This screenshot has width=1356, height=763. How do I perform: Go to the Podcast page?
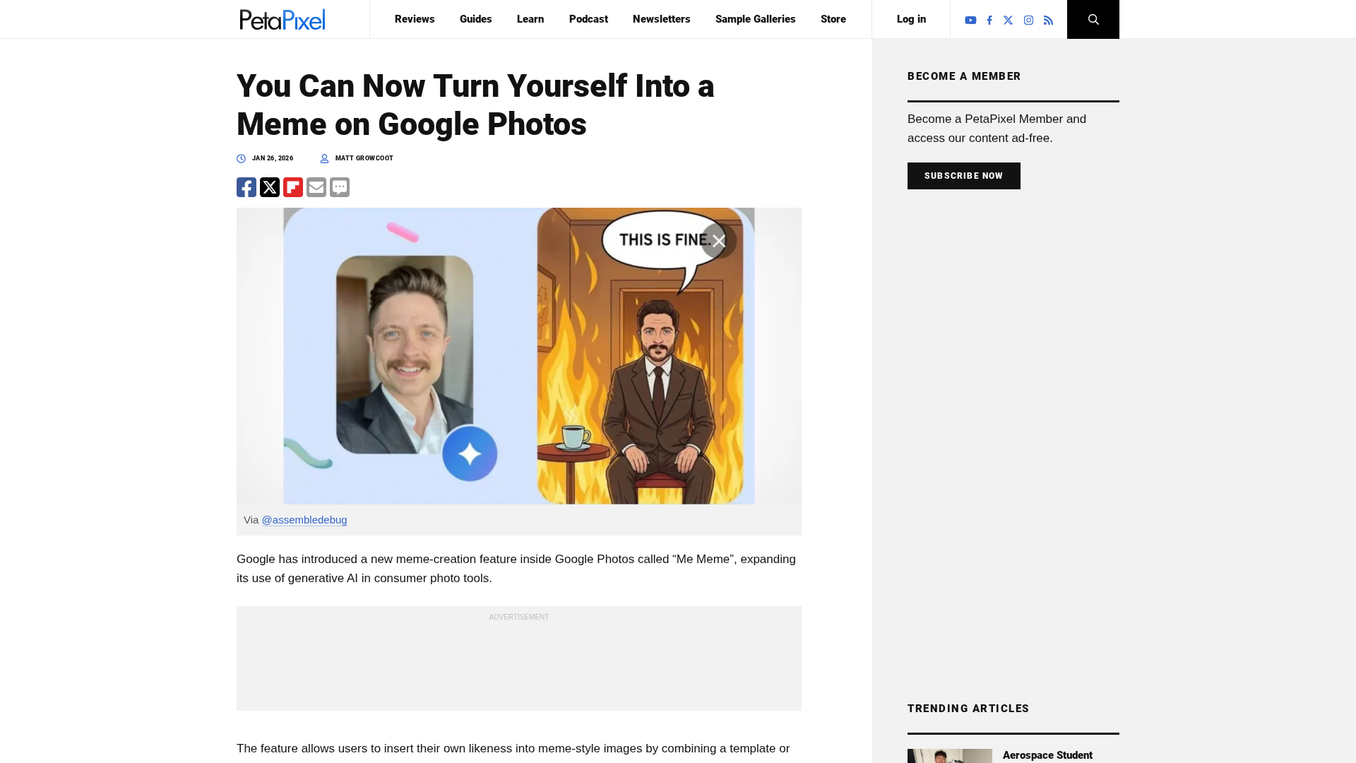(588, 19)
